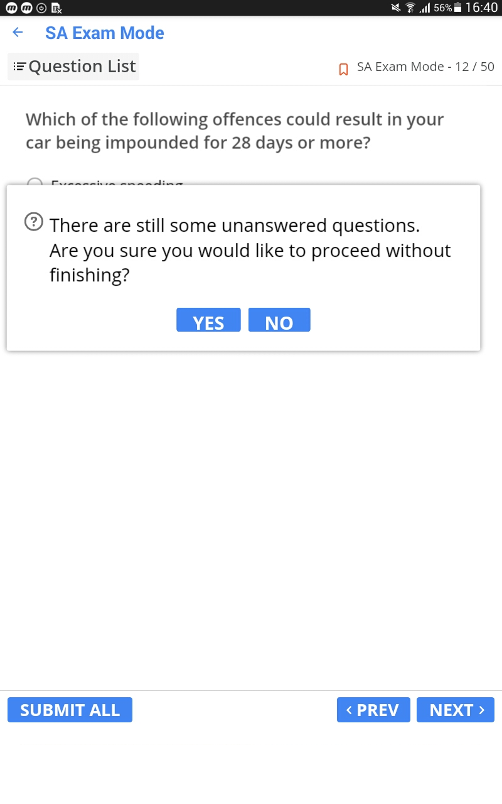Tap the mobile signal strength icon
The height and width of the screenshot is (804, 502).
(x=425, y=8)
